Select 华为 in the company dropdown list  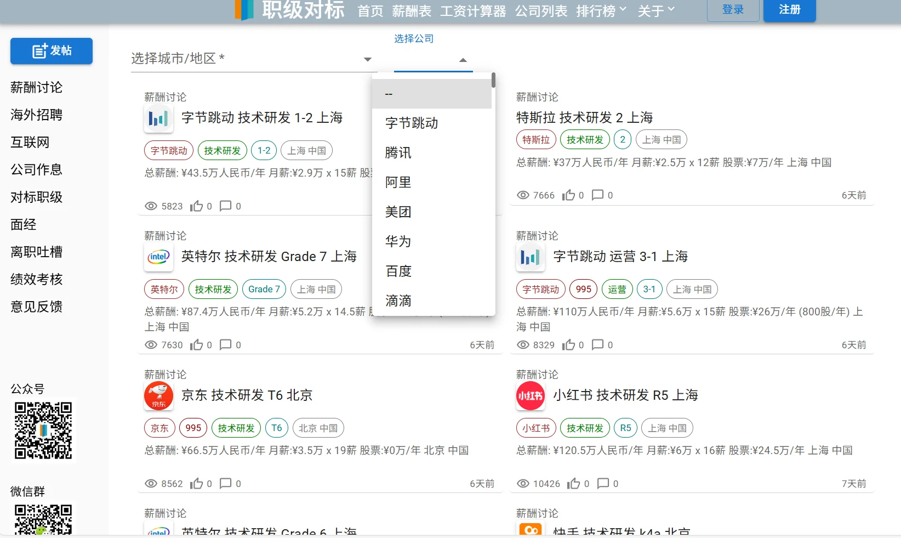[431, 242]
